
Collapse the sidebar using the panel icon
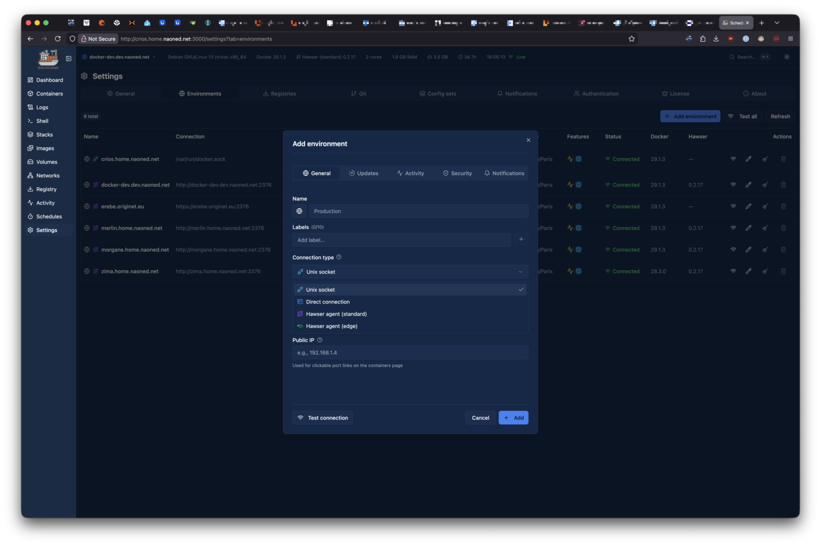coord(68,58)
